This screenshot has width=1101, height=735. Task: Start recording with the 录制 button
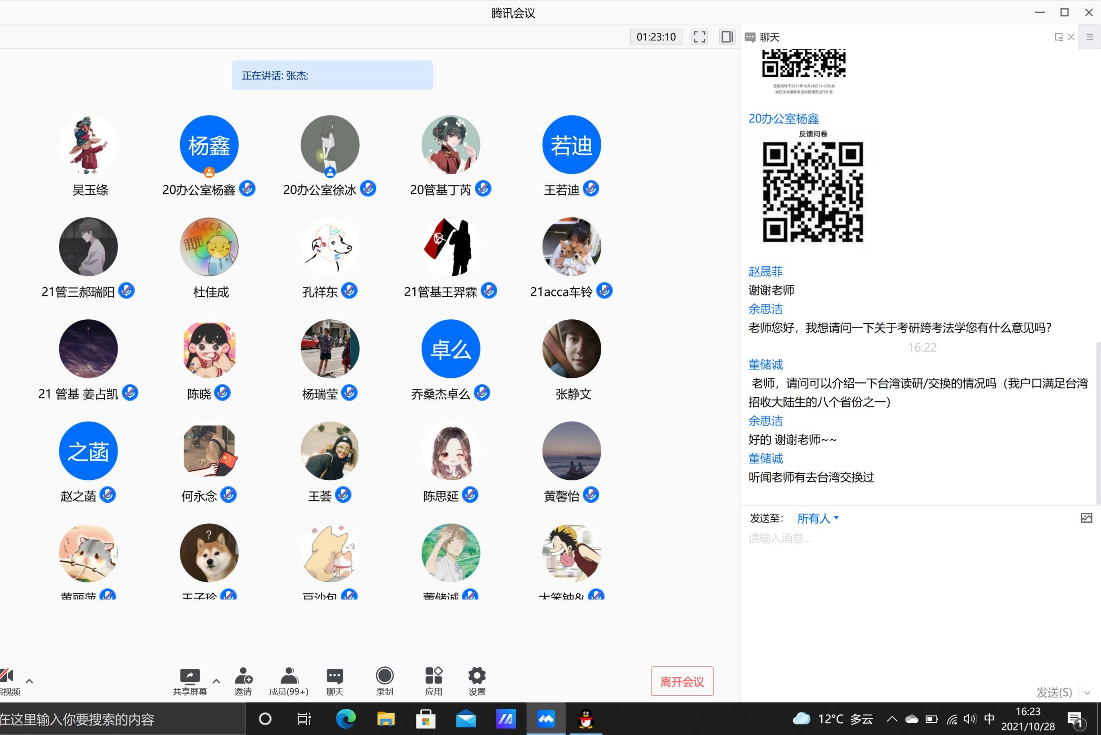385,681
